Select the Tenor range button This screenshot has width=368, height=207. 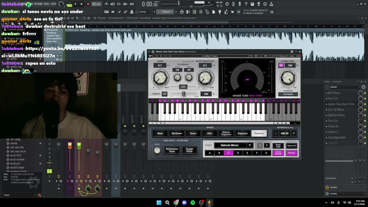193,133
